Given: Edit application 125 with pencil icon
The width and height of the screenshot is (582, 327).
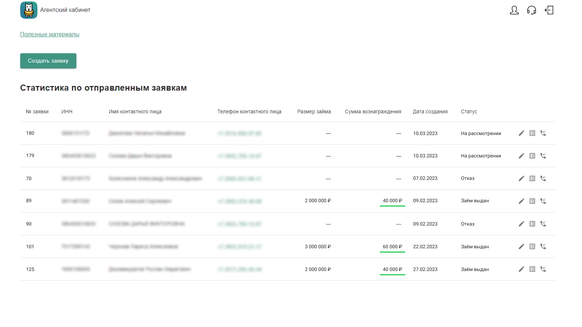Looking at the screenshot, I should pyautogui.click(x=521, y=269).
